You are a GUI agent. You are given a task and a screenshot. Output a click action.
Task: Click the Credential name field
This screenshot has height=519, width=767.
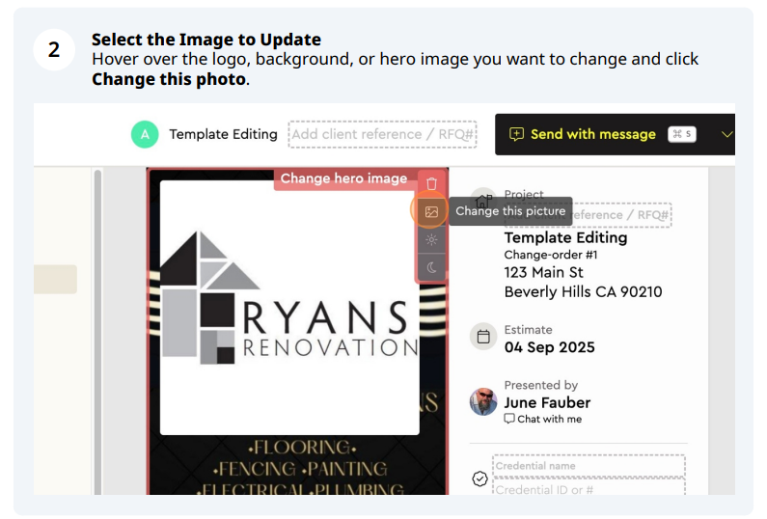click(589, 466)
